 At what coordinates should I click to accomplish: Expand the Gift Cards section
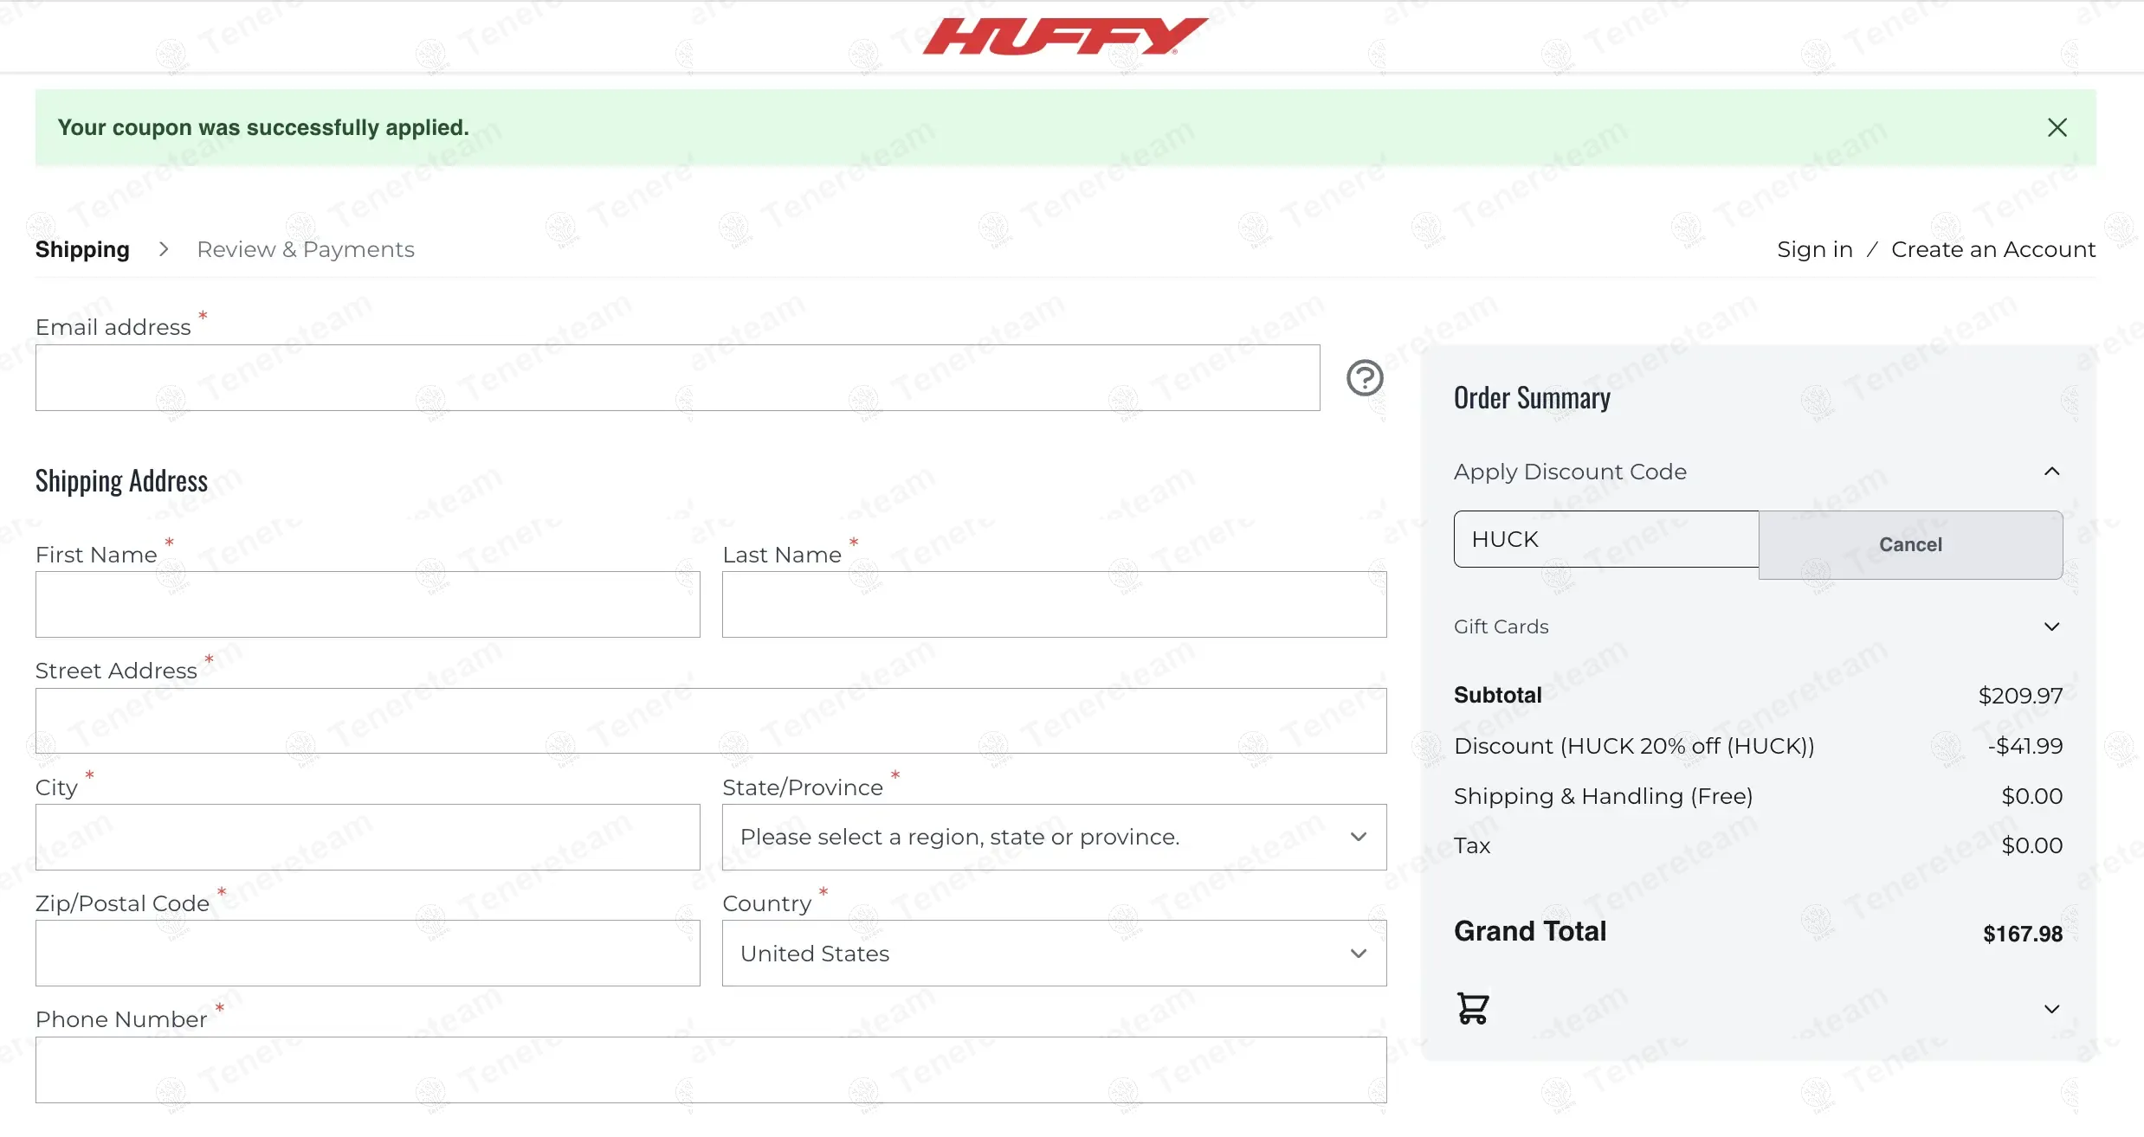tap(2051, 626)
